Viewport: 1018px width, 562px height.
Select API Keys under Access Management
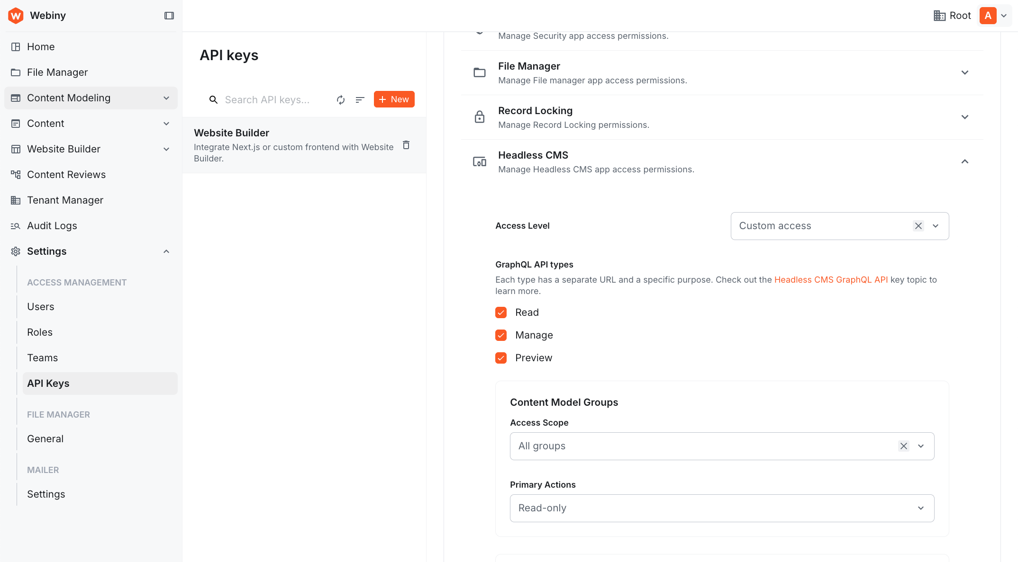pos(48,383)
